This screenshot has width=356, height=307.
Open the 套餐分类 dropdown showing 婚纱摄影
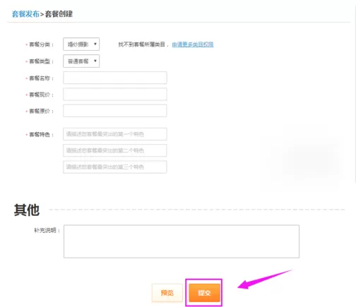point(81,44)
